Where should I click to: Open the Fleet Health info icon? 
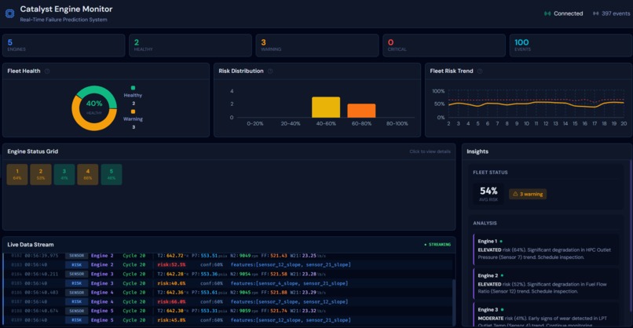coord(47,71)
